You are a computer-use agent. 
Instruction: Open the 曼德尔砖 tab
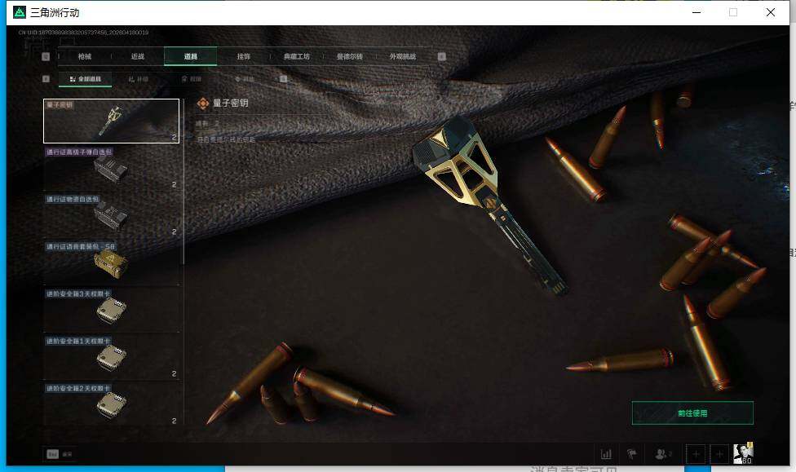350,56
